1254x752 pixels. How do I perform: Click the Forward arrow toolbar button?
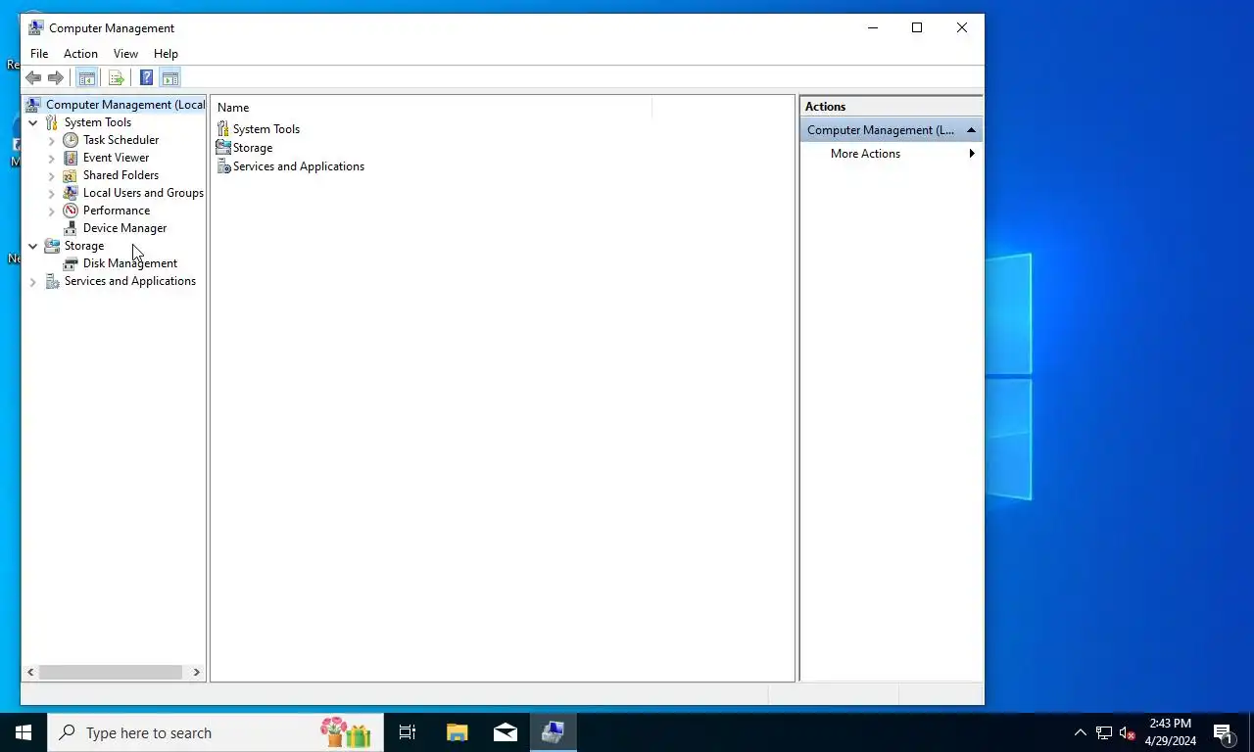coord(56,78)
